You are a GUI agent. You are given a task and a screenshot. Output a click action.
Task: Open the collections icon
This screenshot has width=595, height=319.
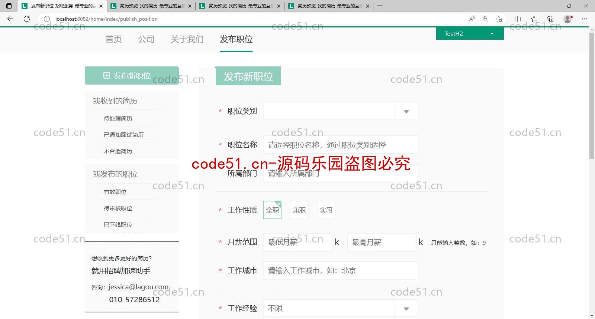coord(550,19)
